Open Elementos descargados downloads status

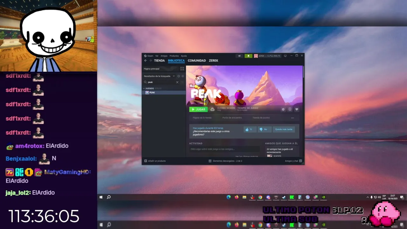coord(225,161)
